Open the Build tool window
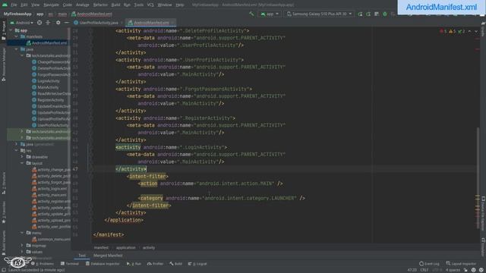This screenshot has width=486, height=273. (x=175, y=264)
